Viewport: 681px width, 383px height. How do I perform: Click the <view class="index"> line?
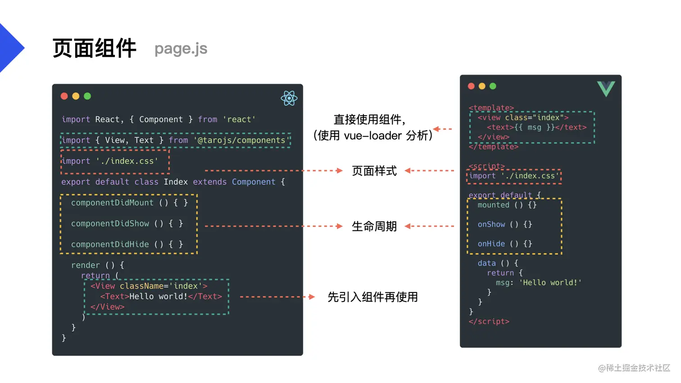coord(523,117)
